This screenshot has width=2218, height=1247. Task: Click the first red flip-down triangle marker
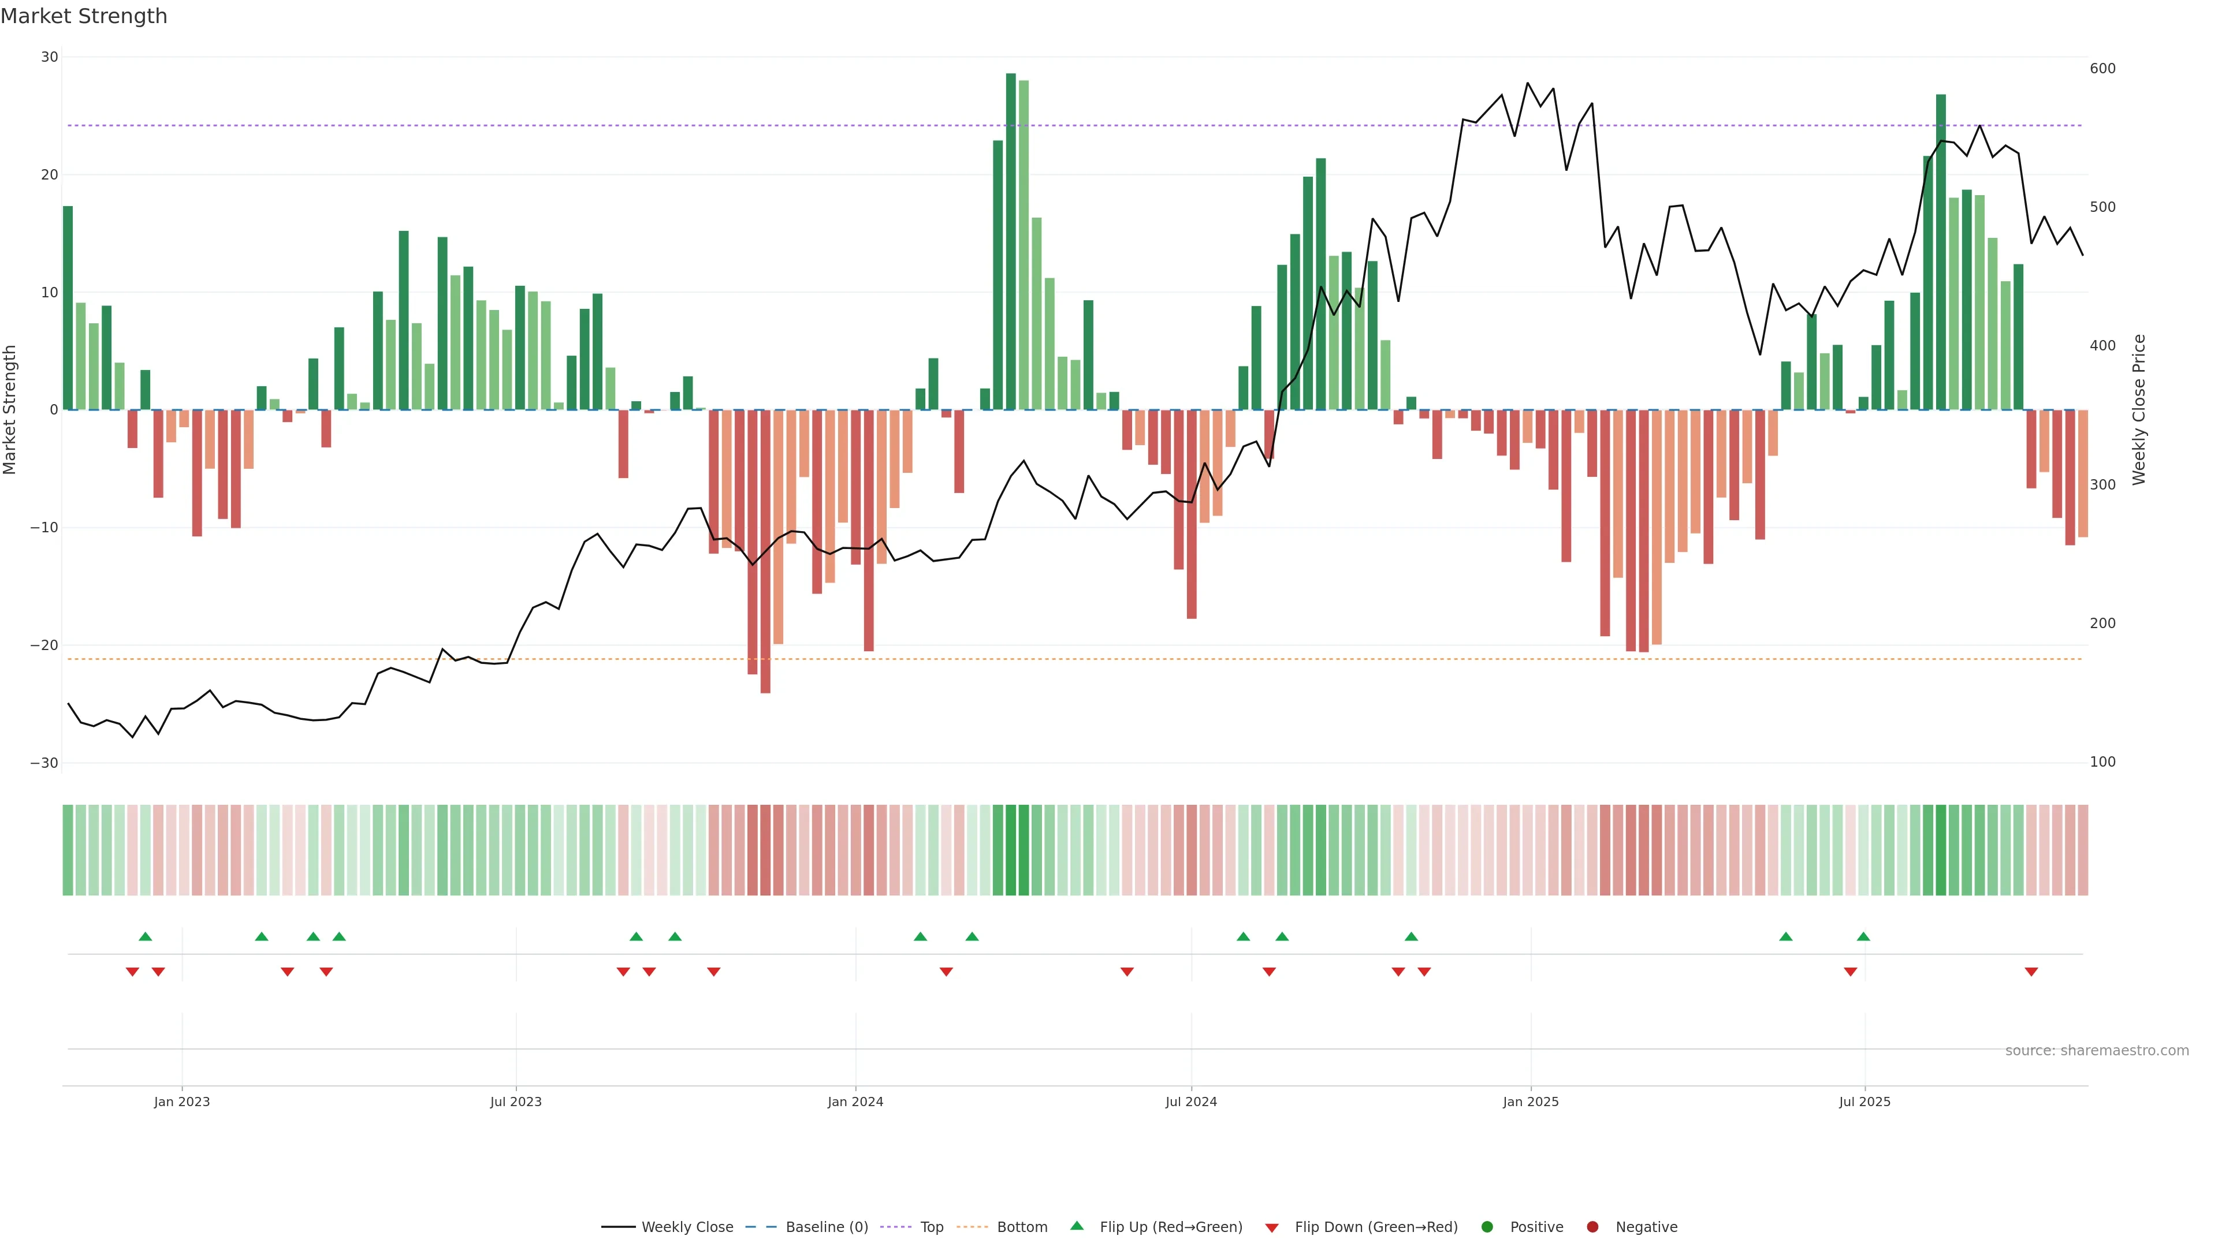click(x=133, y=972)
